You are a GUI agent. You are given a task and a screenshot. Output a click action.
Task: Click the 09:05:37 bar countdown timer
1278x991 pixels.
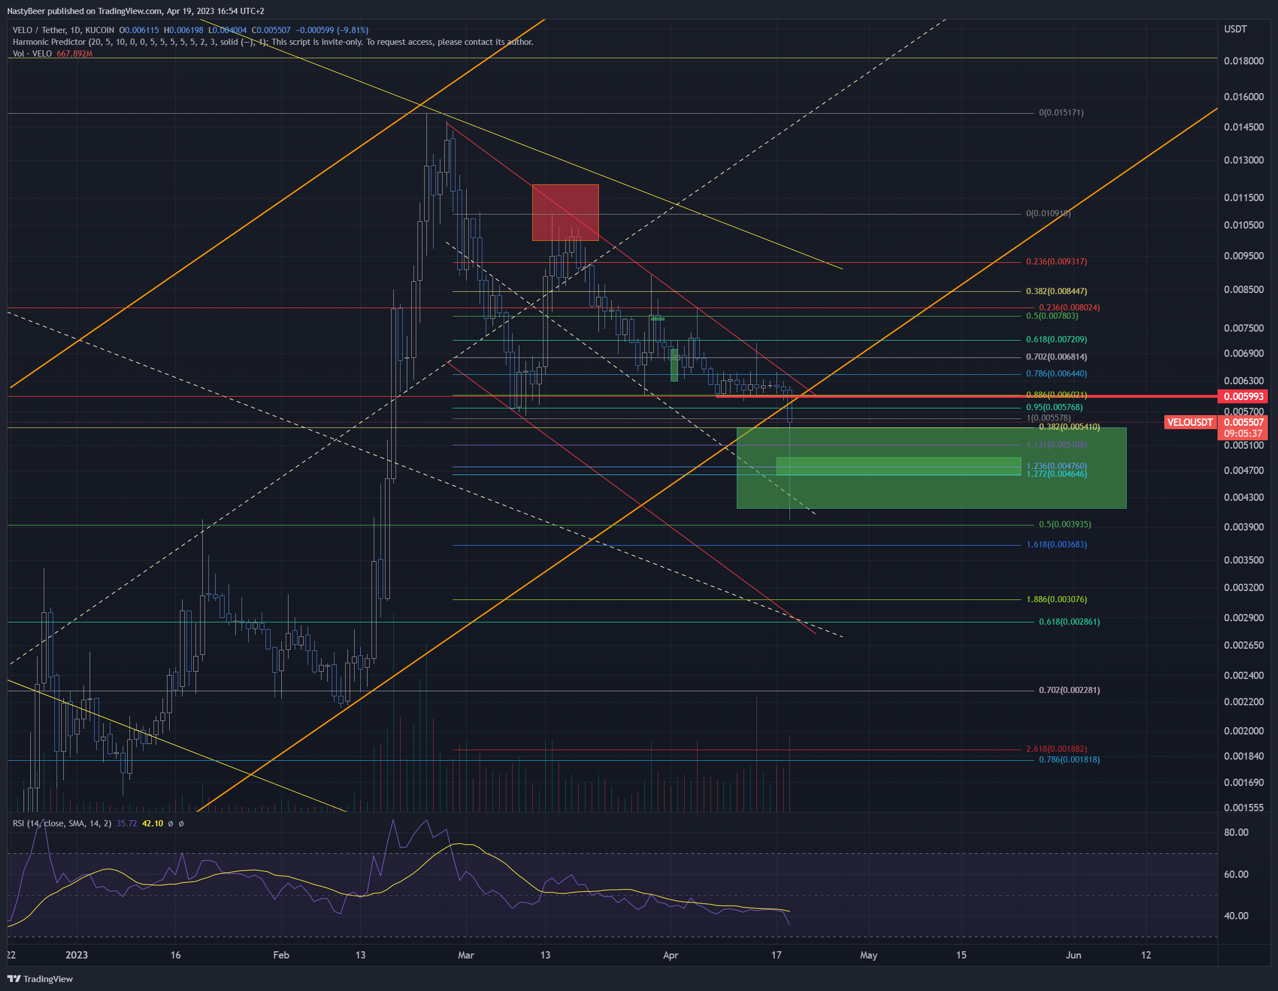1243,434
